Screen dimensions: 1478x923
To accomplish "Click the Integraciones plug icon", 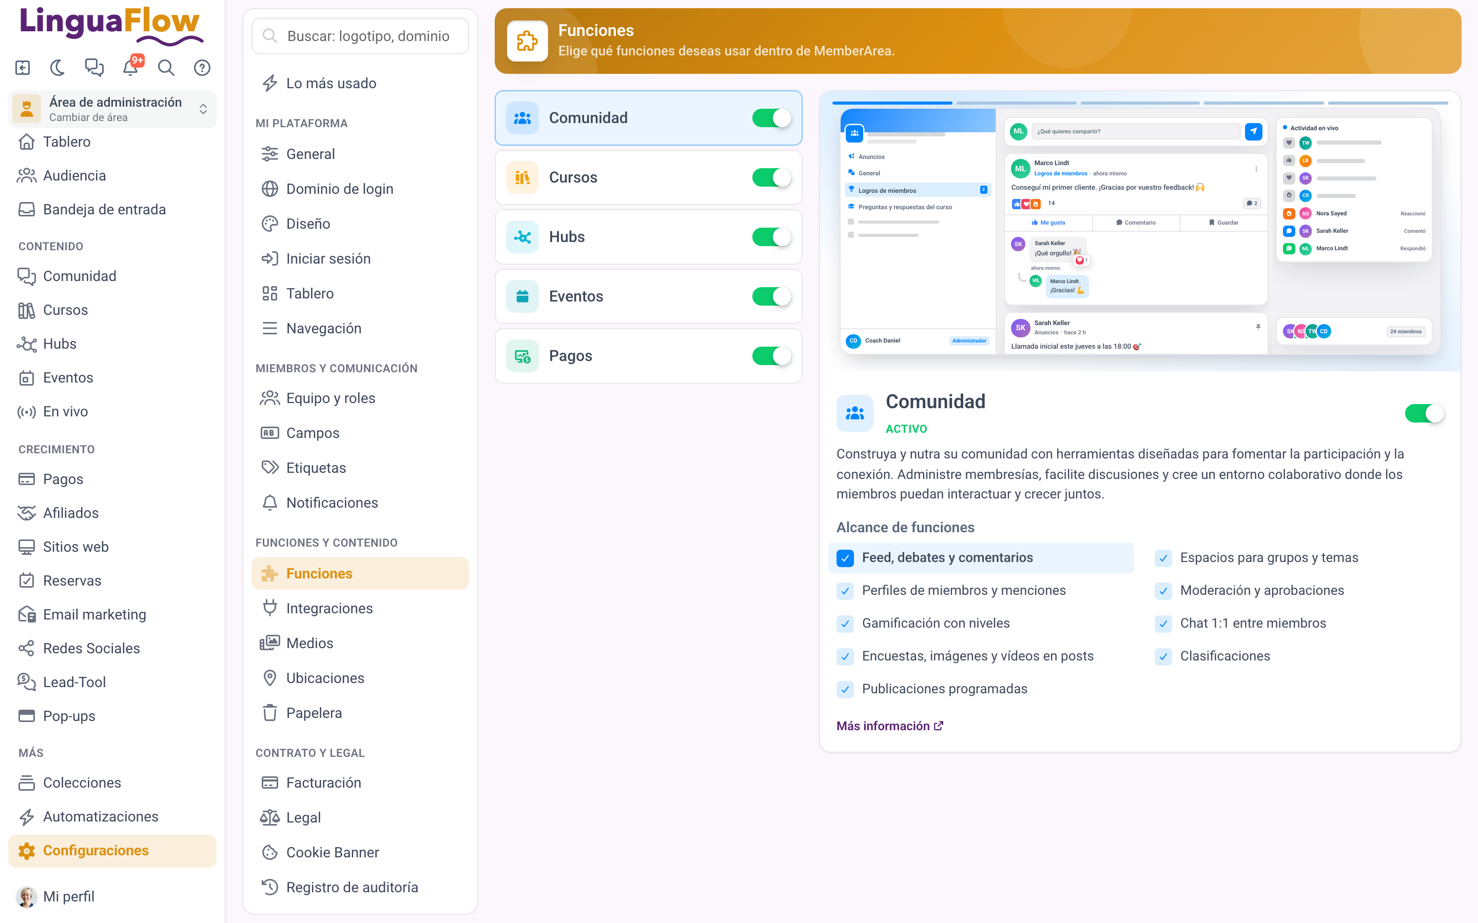I will [x=269, y=609].
